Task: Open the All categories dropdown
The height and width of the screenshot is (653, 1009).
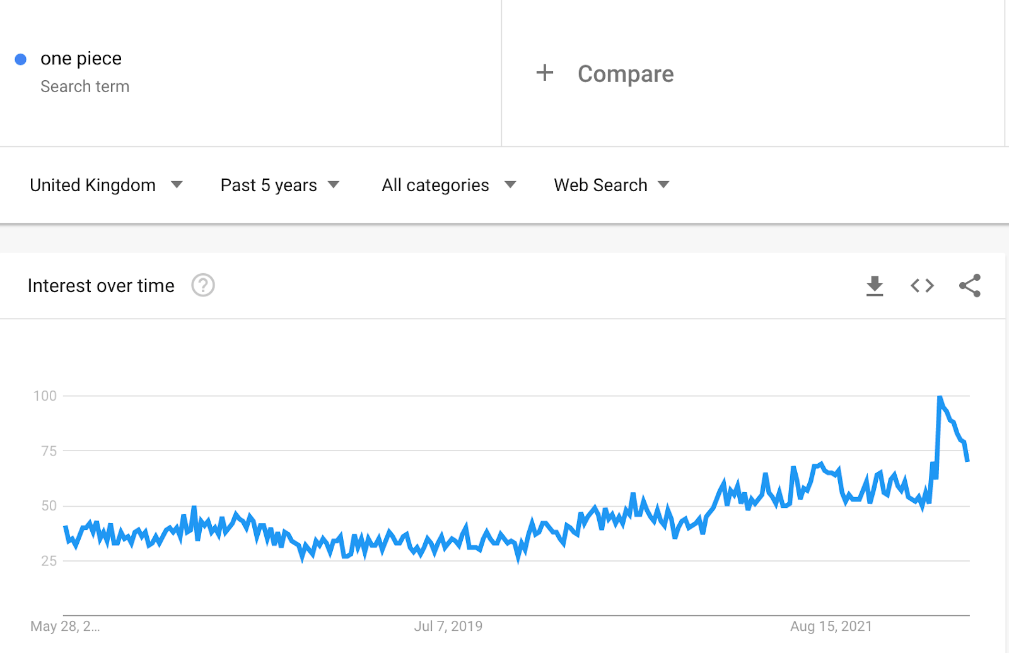Action: coord(449,185)
